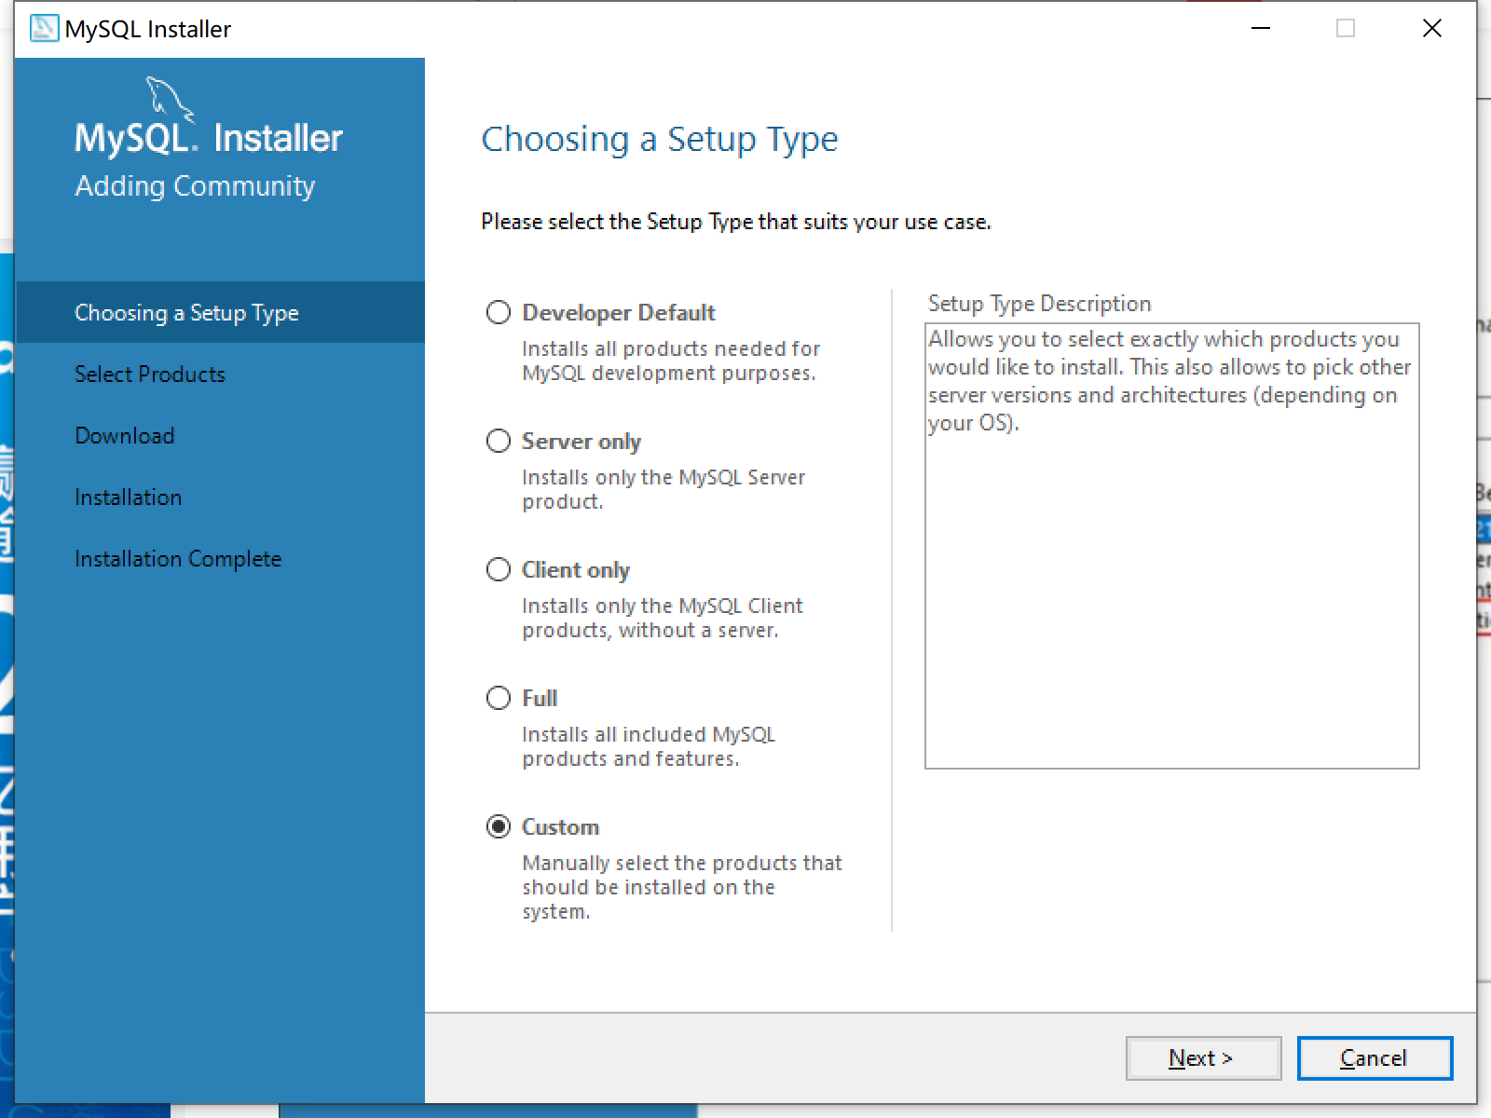Screen dimensions: 1491x1118
Task: Click 'Manually select the products' description text
Action: click(x=682, y=887)
